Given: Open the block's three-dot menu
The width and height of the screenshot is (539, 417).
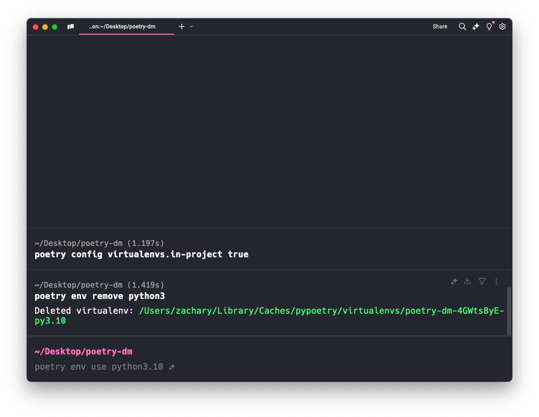Looking at the screenshot, I should 496,281.
